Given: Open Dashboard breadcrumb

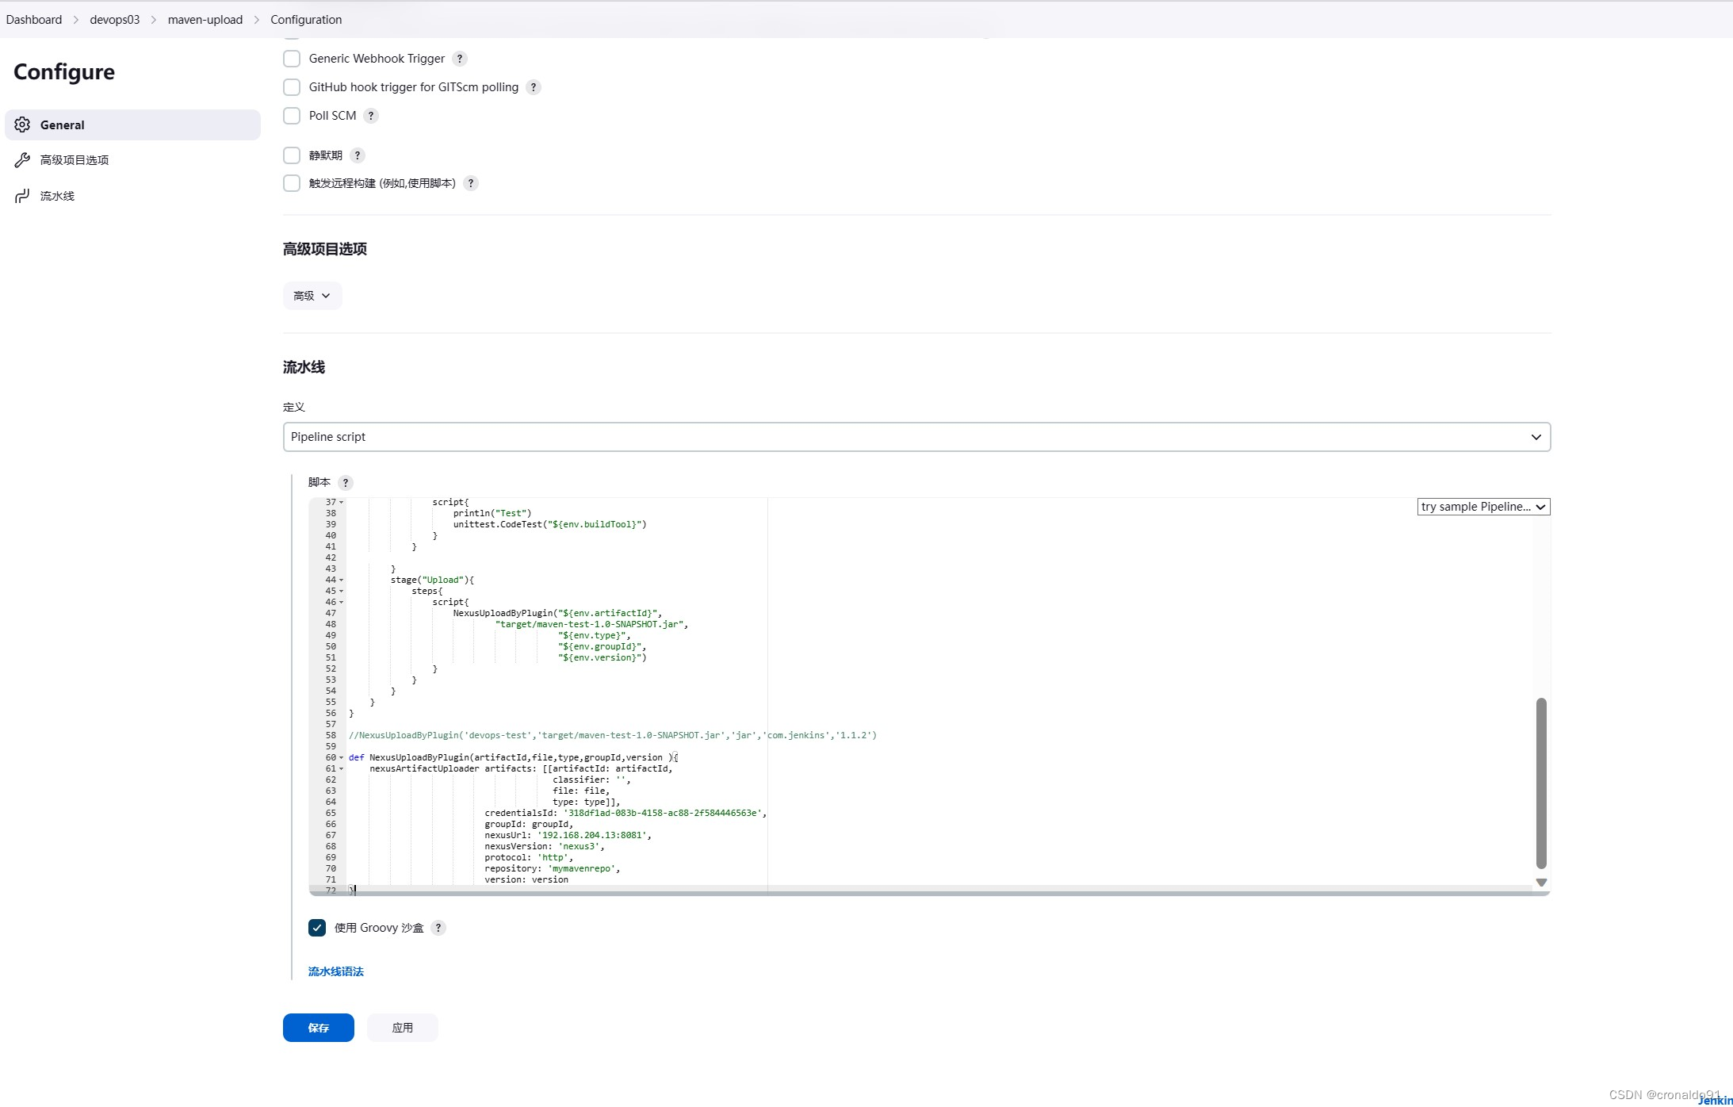Looking at the screenshot, I should 34,20.
